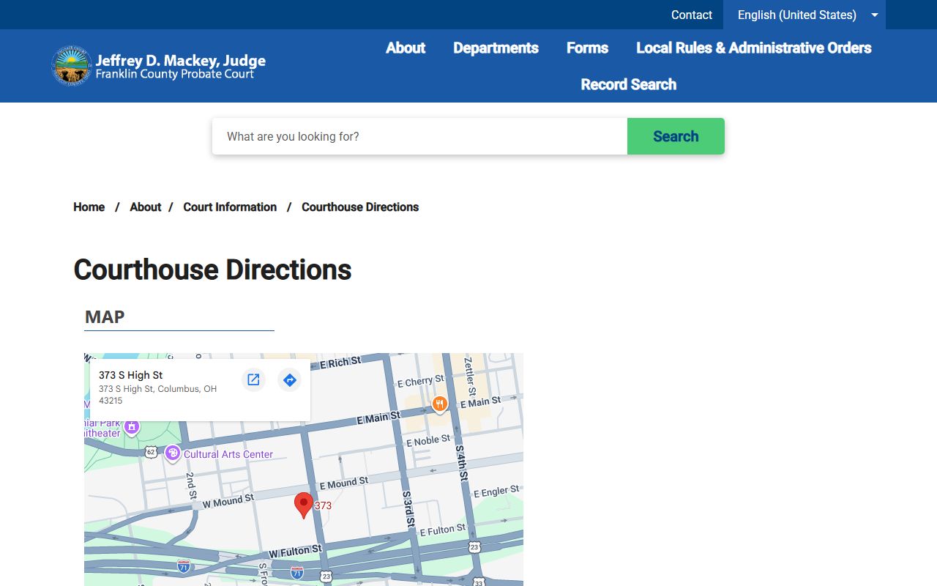Image resolution: width=937 pixels, height=586 pixels.
Task: Open Local Rules & Administrative Orders menu
Action: 753,48
